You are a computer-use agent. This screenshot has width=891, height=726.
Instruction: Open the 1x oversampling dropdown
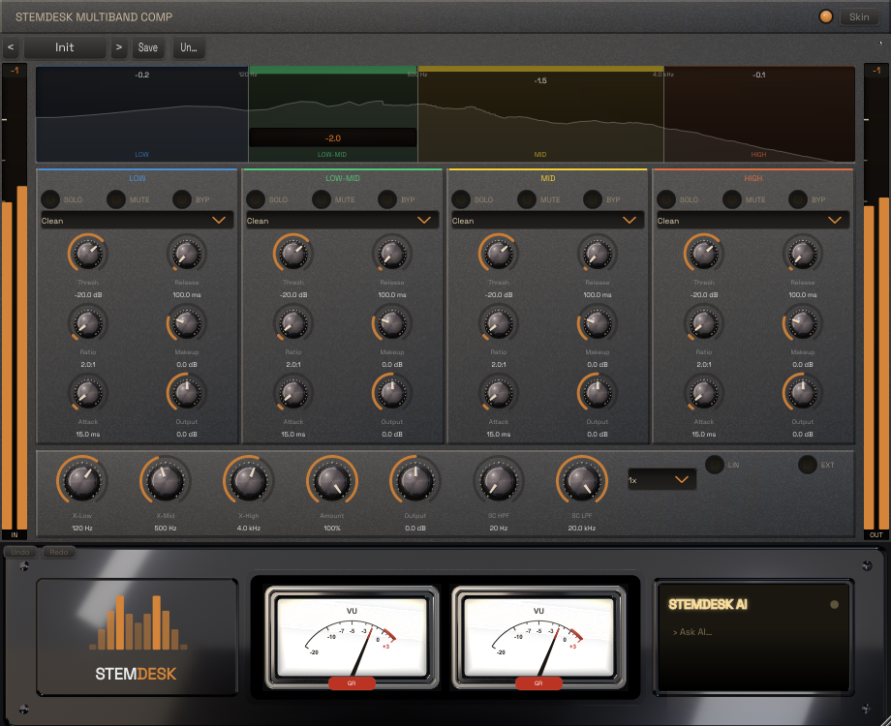pos(662,480)
